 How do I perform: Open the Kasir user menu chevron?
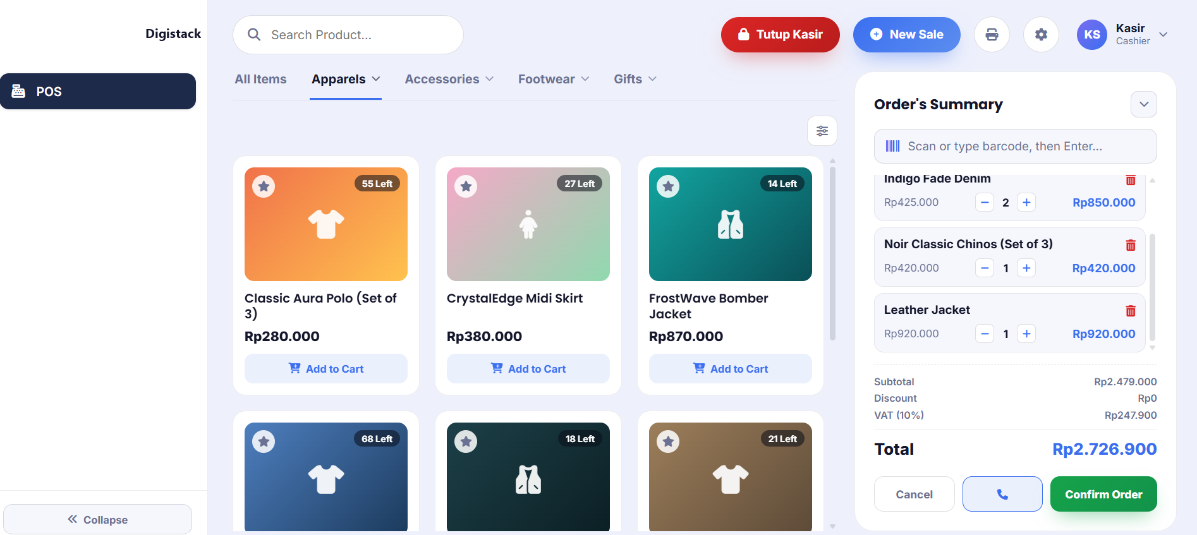pos(1163,35)
